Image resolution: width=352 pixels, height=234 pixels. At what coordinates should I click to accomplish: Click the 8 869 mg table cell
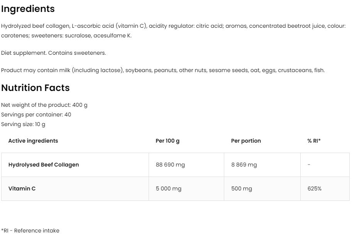click(x=244, y=165)
